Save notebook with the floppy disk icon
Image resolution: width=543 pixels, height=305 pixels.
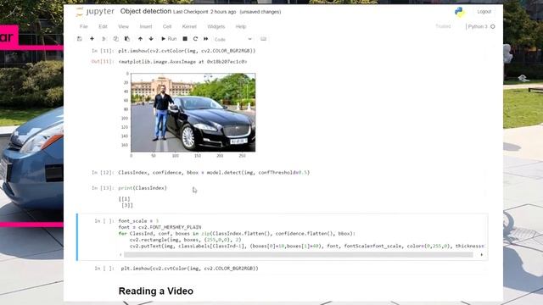pyautogui.click(x=79, y=39)
